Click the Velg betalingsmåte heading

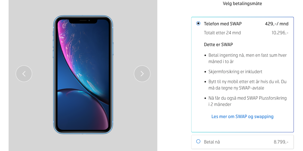click(x=242, y=4)
